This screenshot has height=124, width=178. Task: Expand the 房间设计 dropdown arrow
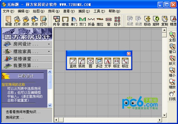49,44
